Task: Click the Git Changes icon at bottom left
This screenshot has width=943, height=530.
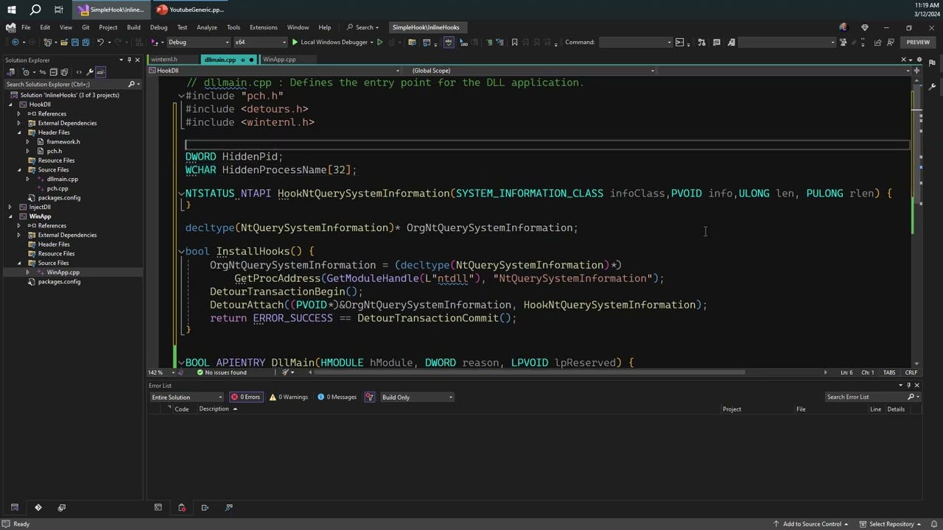Action: (x=38, y=507)
